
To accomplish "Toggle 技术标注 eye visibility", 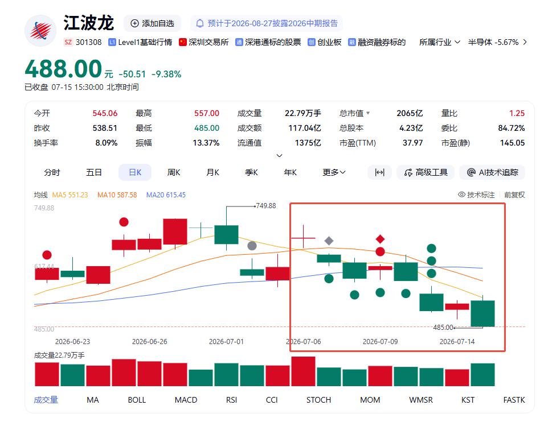I will 462,195.
